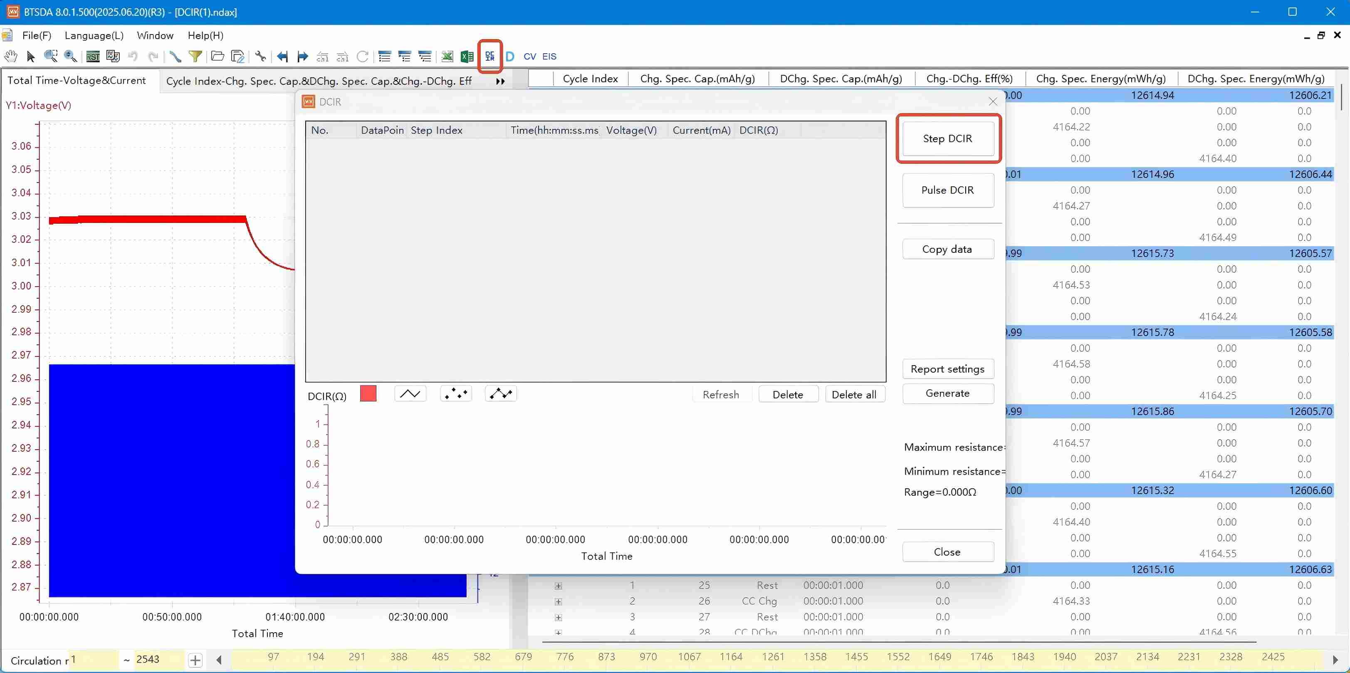Click the second blue list-level icon

[405, 56]
